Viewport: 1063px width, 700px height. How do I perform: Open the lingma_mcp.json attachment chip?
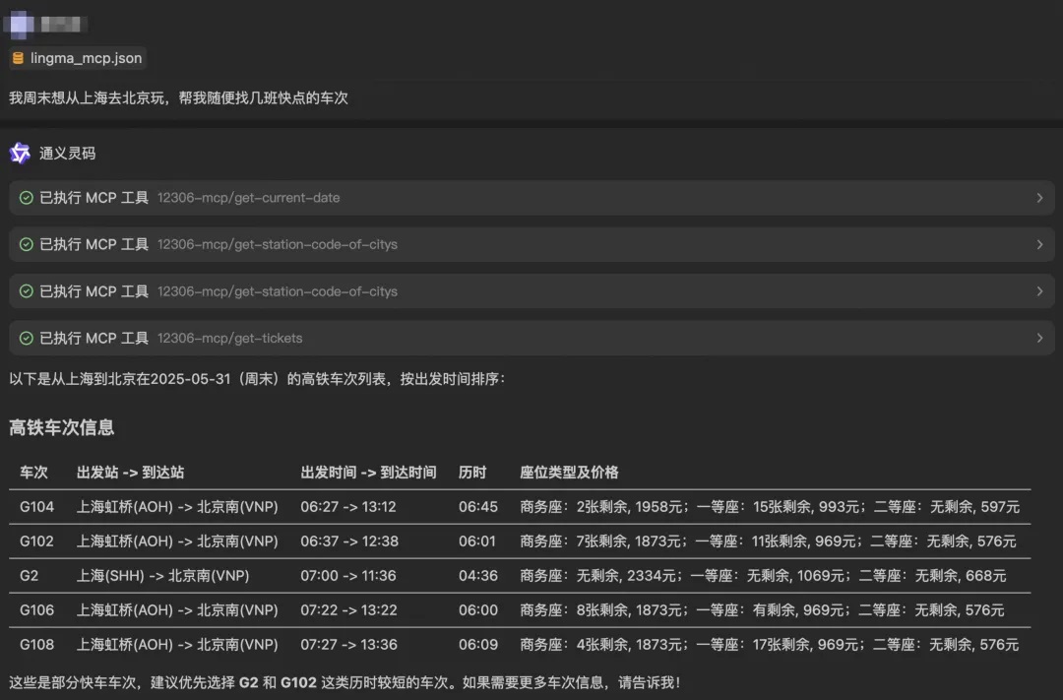[78, 58]
